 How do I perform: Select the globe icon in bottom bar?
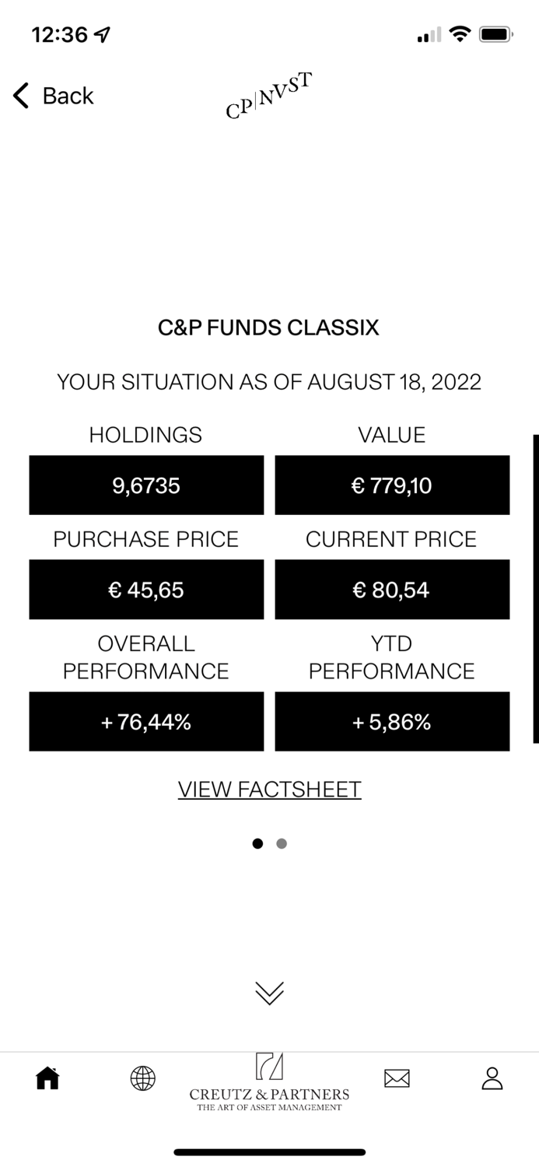coord(142,1078)
